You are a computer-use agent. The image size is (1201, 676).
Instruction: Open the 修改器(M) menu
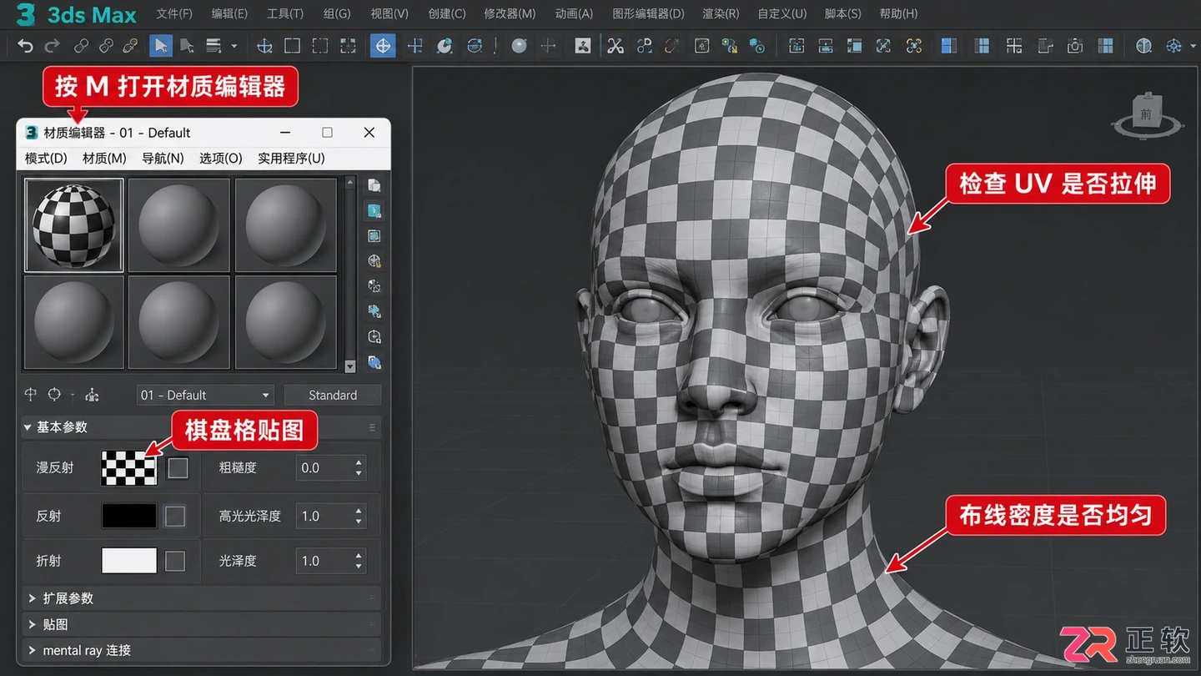click(x=510, y=13)
